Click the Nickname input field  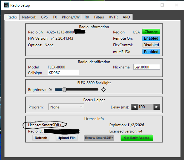(x=147, y=67)
